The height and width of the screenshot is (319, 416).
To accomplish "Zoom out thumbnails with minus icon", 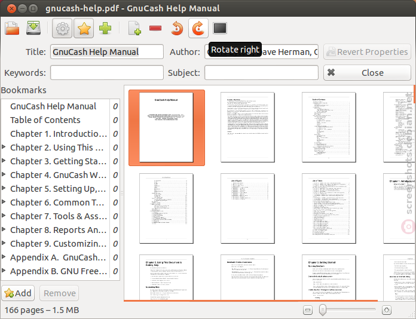I will point(308,310).
